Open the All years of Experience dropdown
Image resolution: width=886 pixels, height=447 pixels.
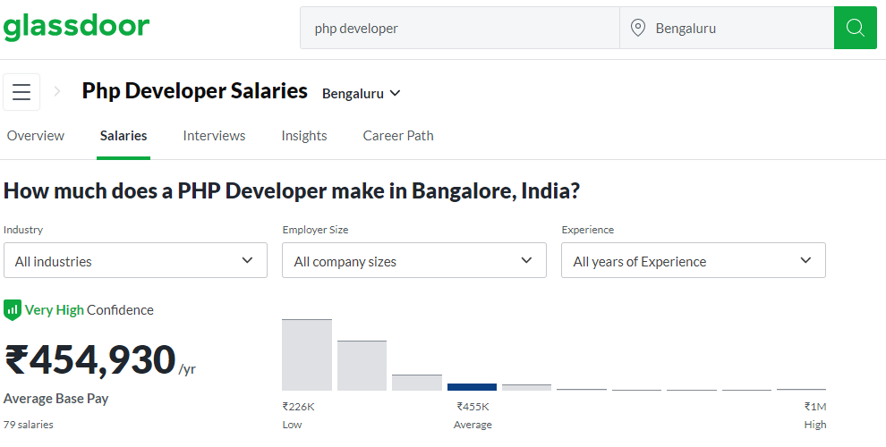pyautogui.click(x=694, y=260)
